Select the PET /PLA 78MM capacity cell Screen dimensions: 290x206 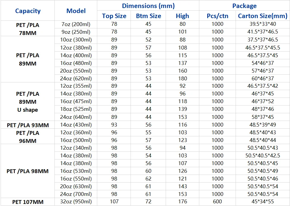(27, 29)
